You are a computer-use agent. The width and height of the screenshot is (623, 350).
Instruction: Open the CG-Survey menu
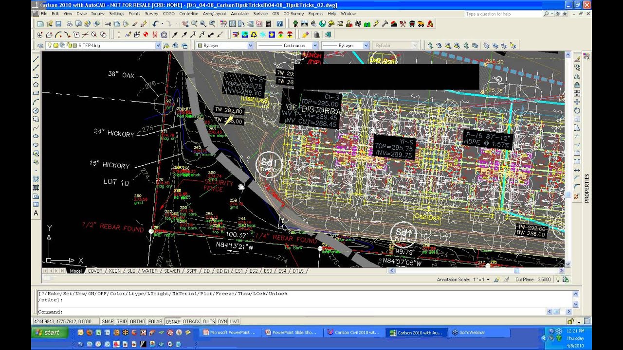pyautogui.click(x=293, y=14)
